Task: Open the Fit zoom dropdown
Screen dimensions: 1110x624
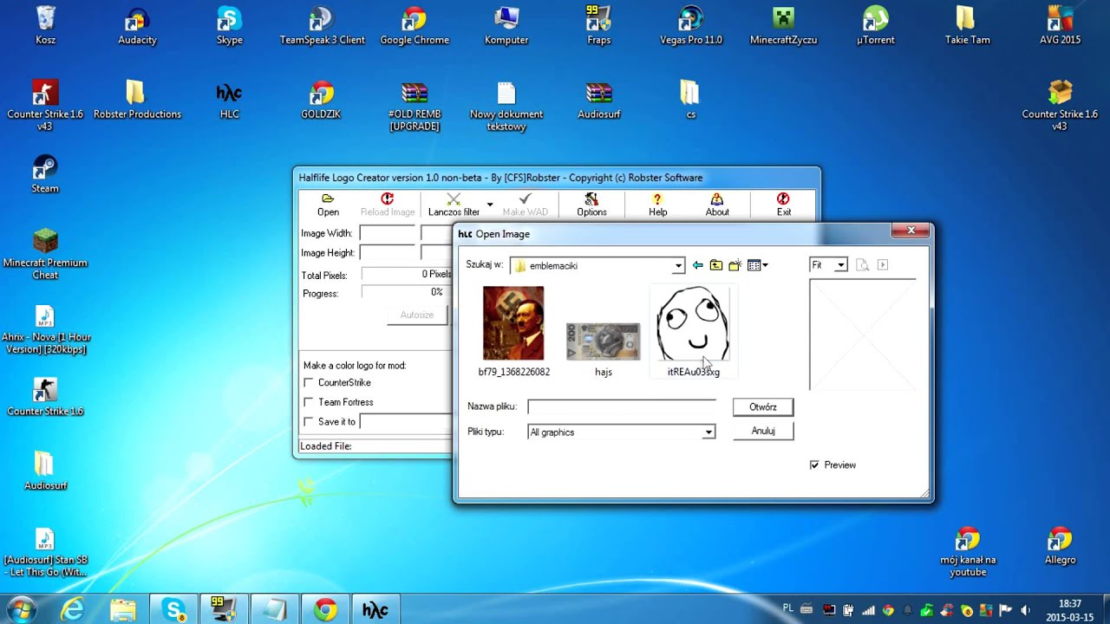Action: (x=840, y=265)
